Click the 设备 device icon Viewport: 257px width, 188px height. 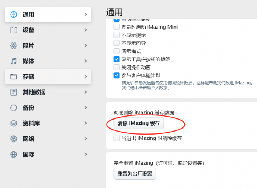pyautogui.click(x=14, y=30)
